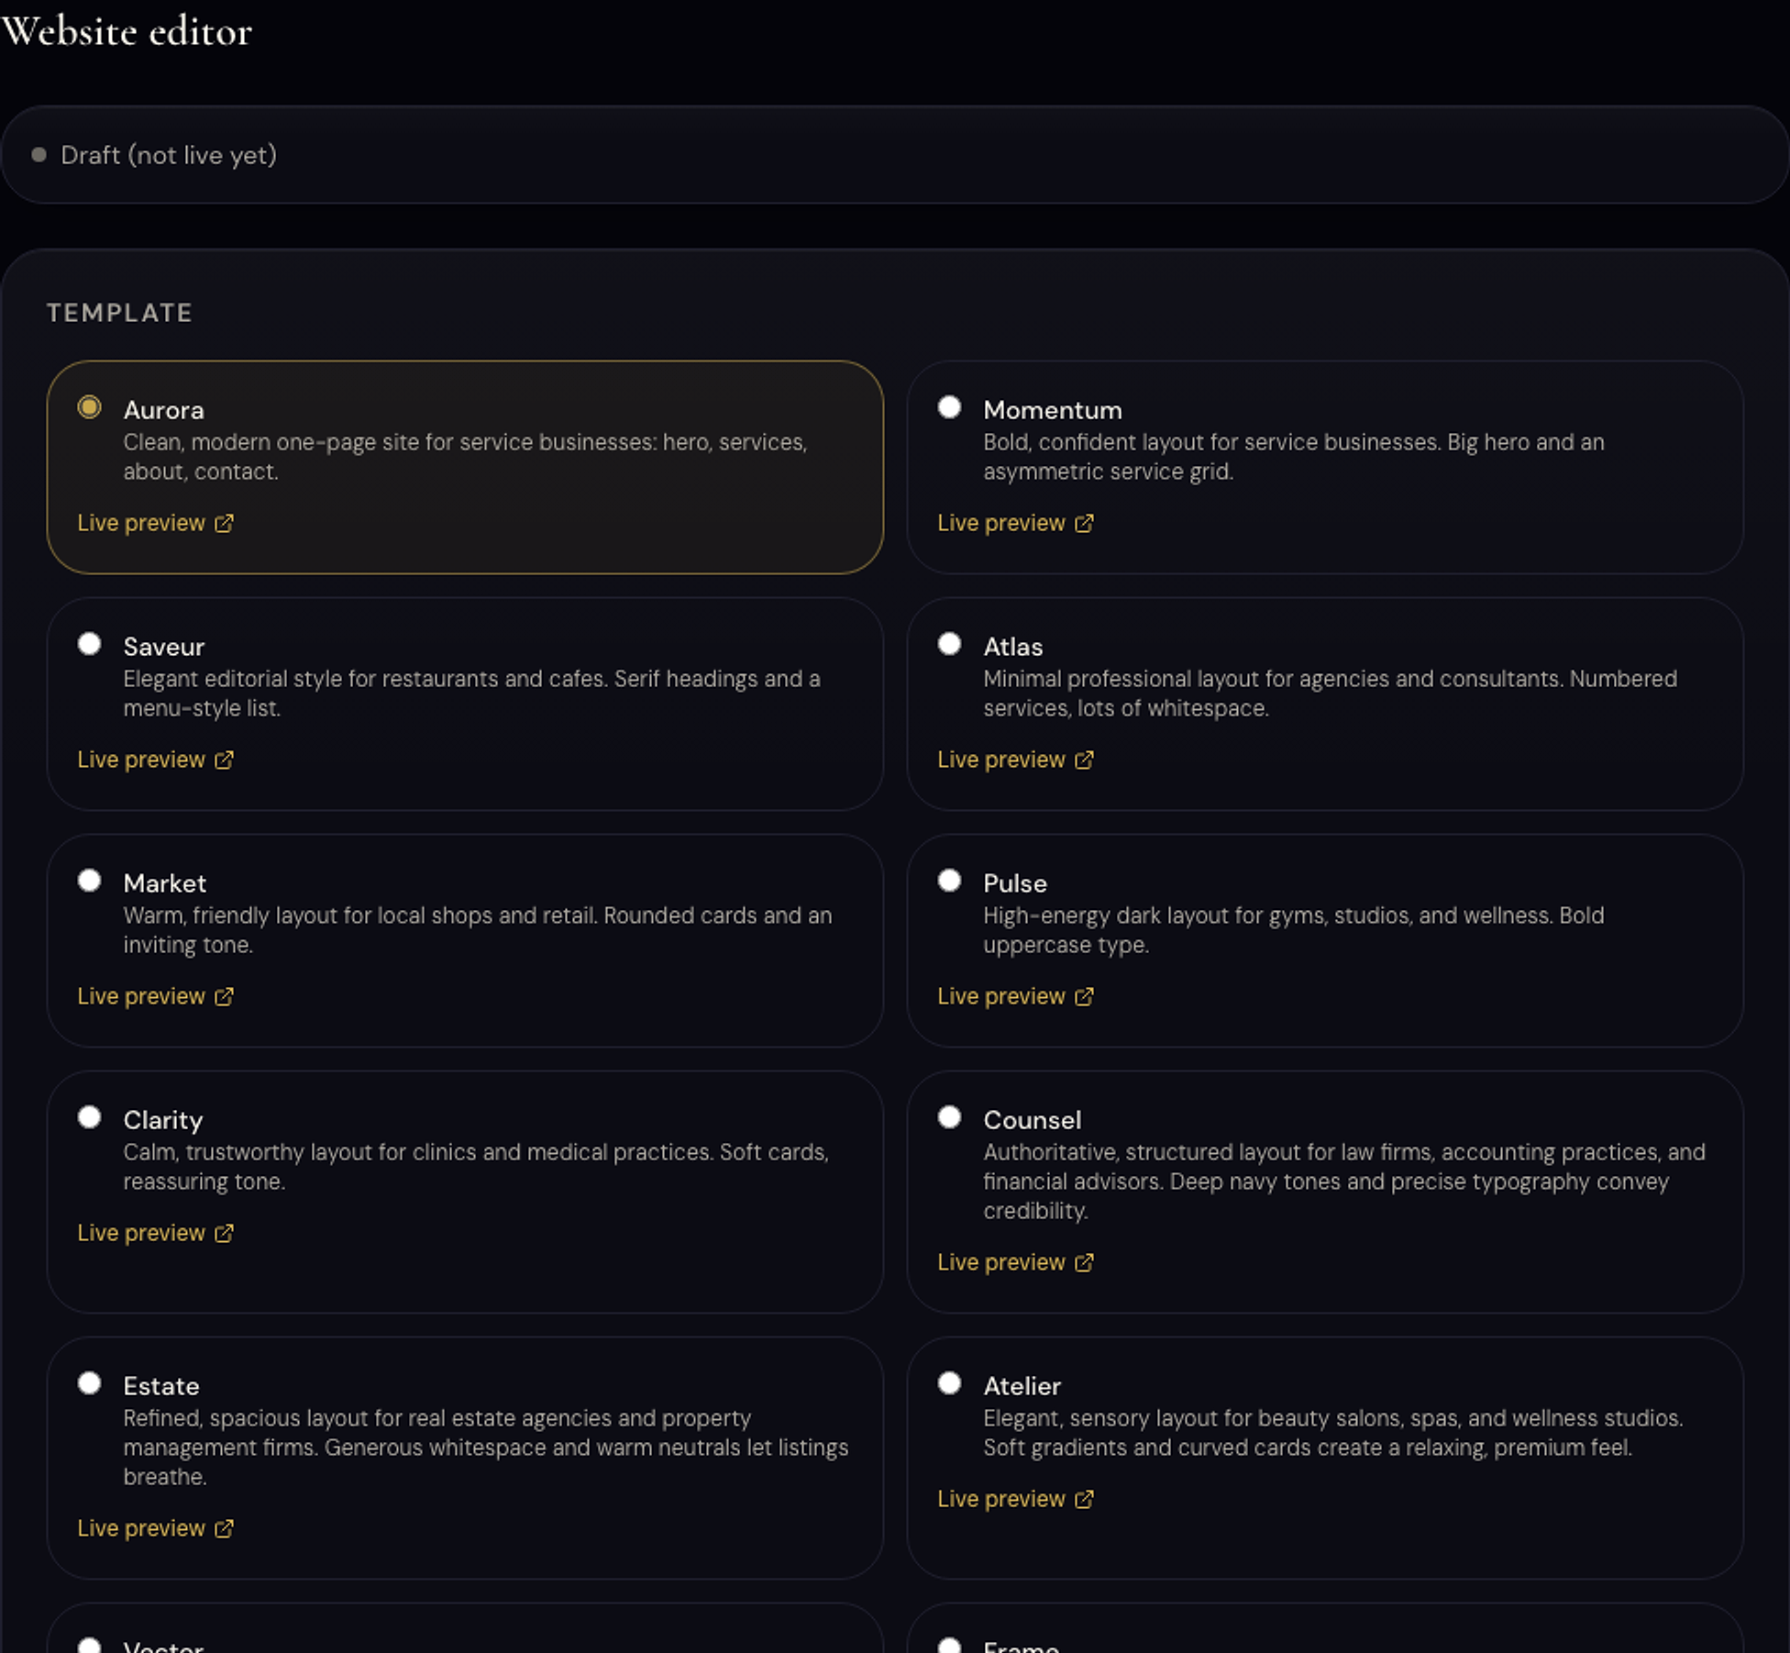Click external-link icon beside Atlas preview
Screen dimensions: 1790x1653
point(1084,760)
